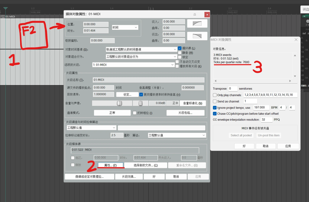Click the left scroll arrow under 对象信息

(215, 81)
